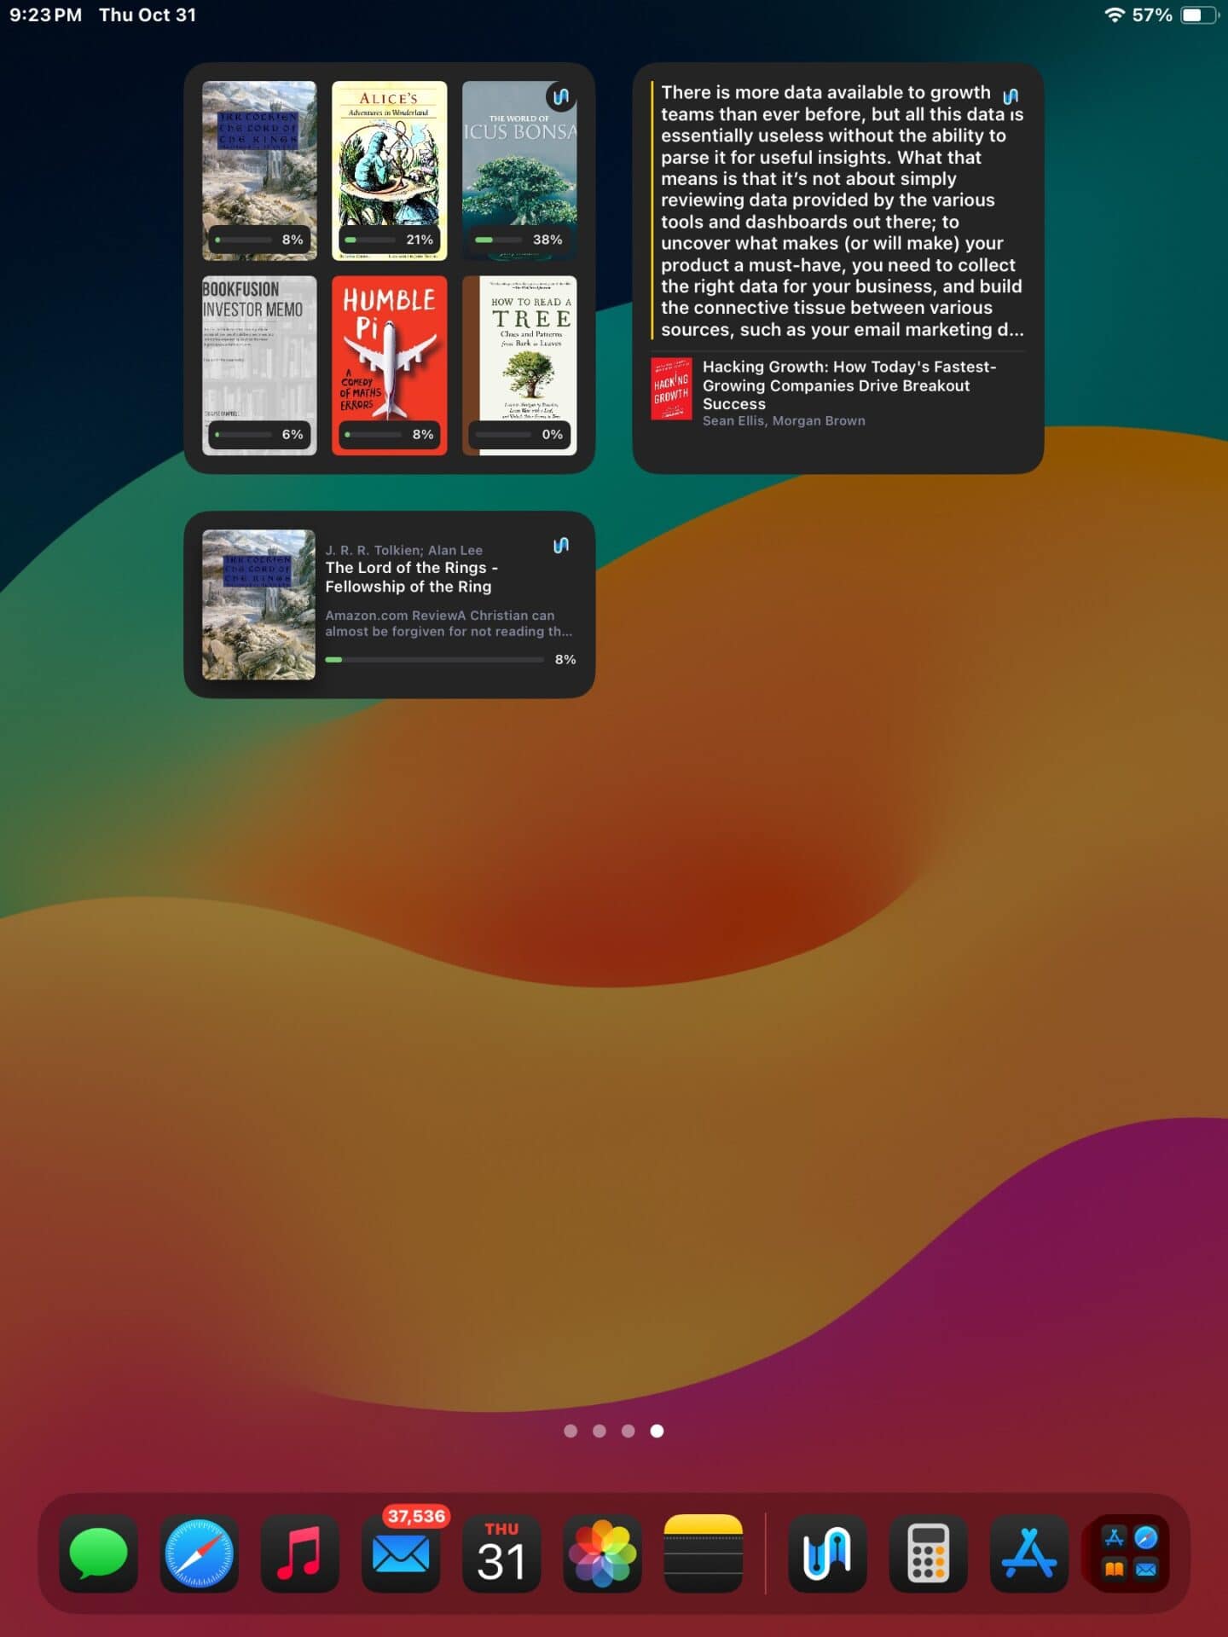Open the Calendar app showing THU 31
Image resolution: width=1228 pixels, height=1637 pixels.
501,1553
